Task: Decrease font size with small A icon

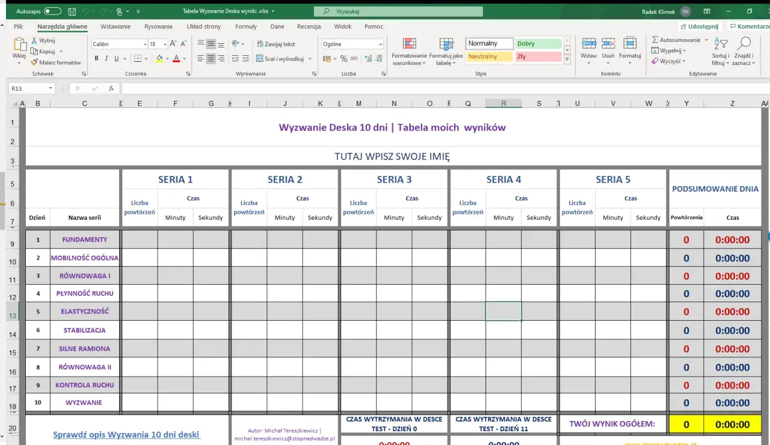Action: point(183,44)
